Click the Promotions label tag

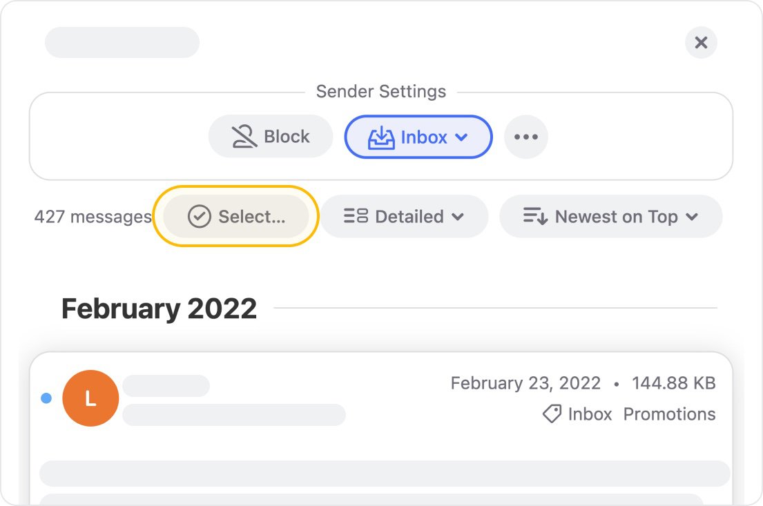[669, 414]
